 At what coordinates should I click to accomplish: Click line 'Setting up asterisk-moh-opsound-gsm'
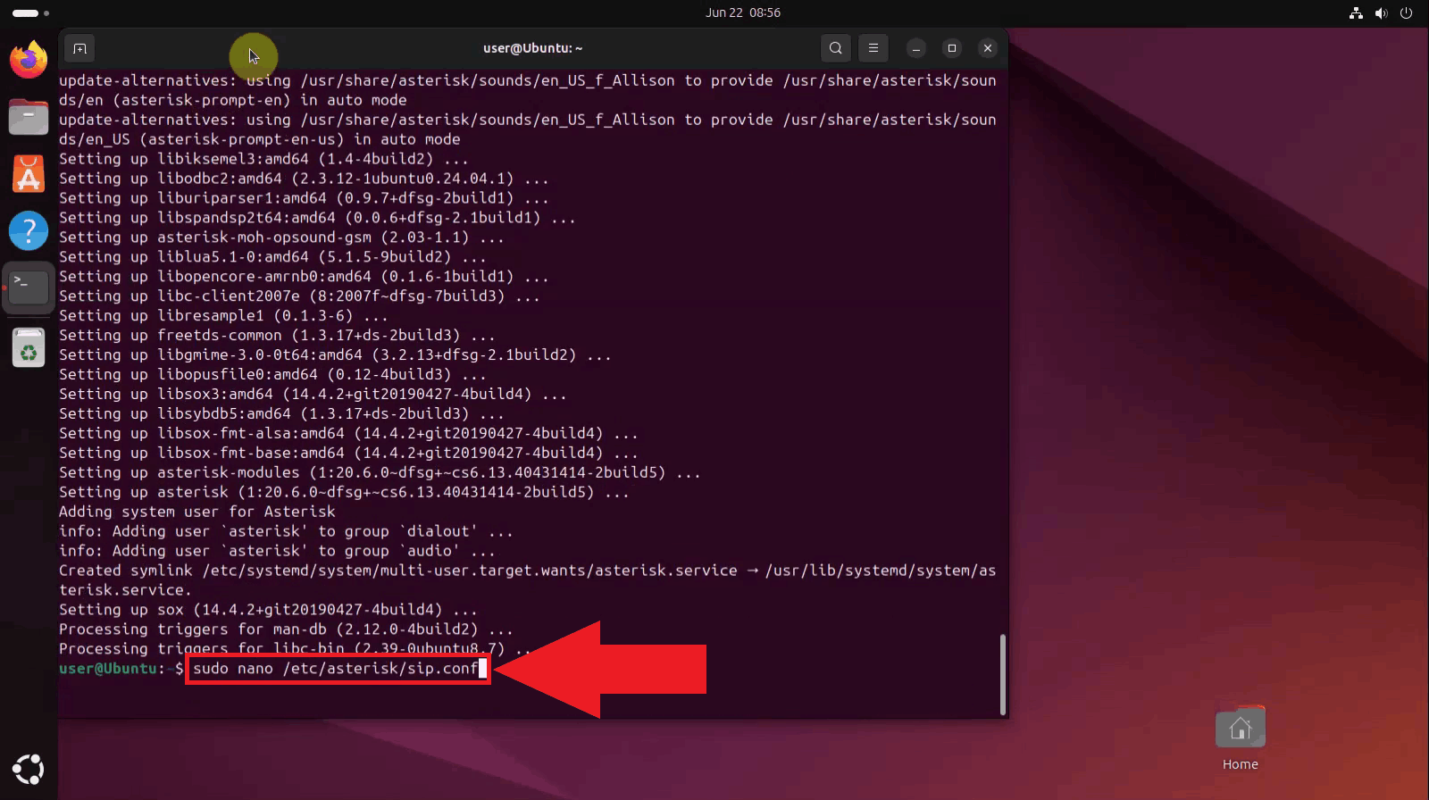[x=281, y=237]
